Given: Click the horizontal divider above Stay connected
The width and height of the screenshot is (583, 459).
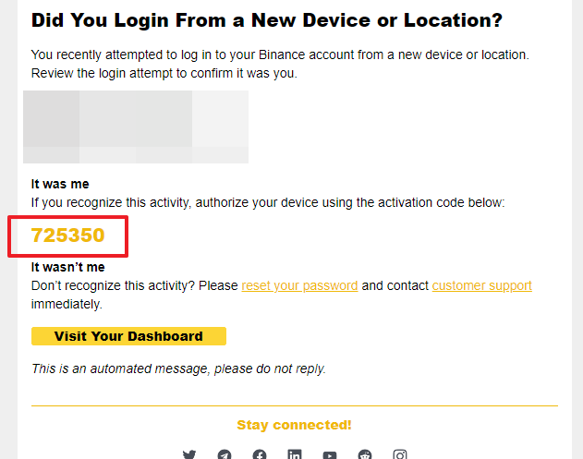Looking at the screenshot, I should click(x=294, y=405).
